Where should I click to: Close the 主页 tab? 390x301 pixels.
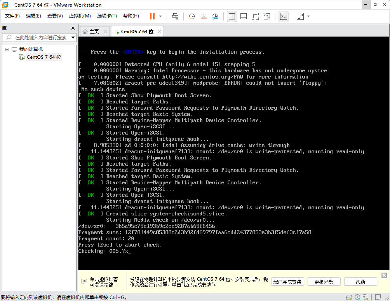tap(105, 31)
